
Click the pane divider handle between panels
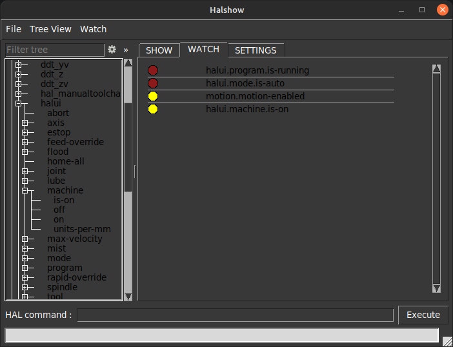[x=135, y=172]
